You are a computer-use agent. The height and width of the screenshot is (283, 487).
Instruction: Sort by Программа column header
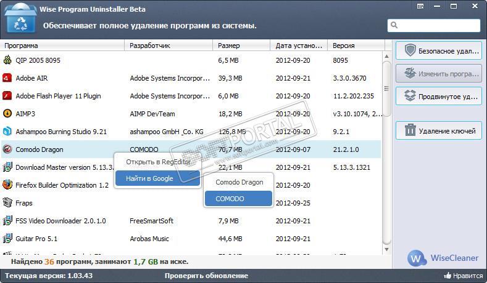62,46
